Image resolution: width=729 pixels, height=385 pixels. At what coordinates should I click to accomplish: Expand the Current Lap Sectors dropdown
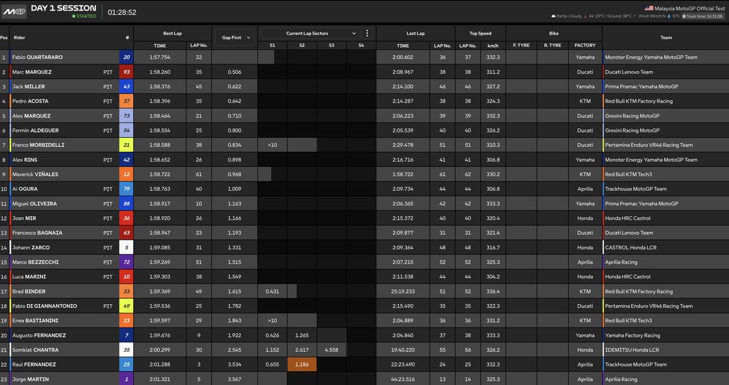(x=310, y=33)
